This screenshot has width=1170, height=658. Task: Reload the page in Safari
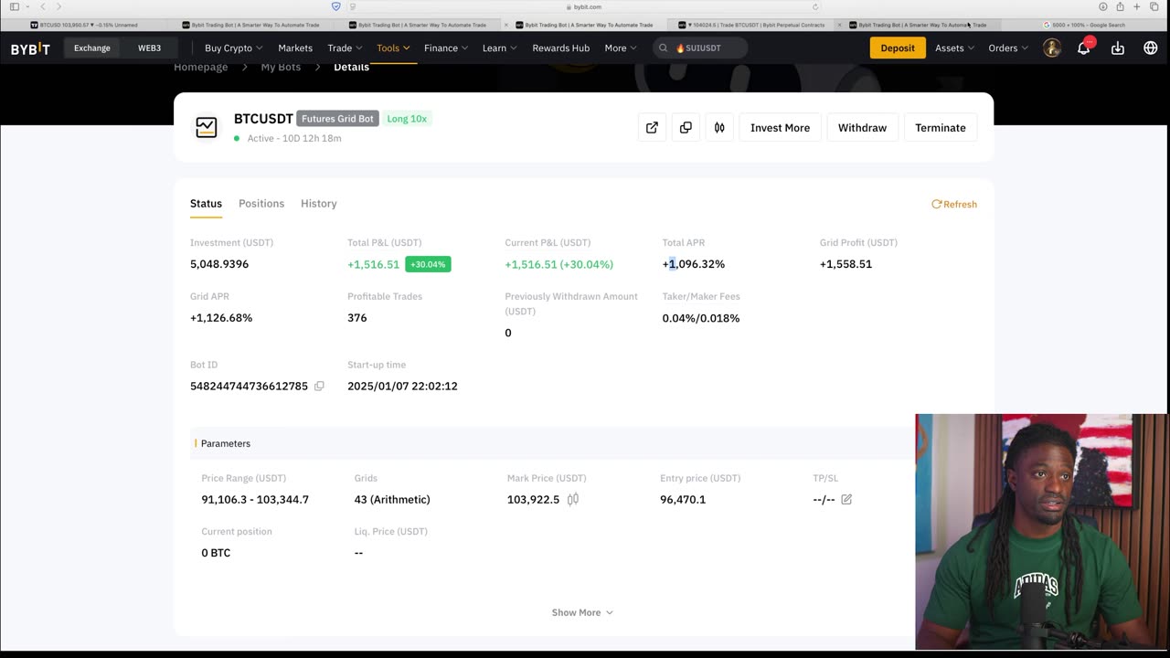(815, 6)
